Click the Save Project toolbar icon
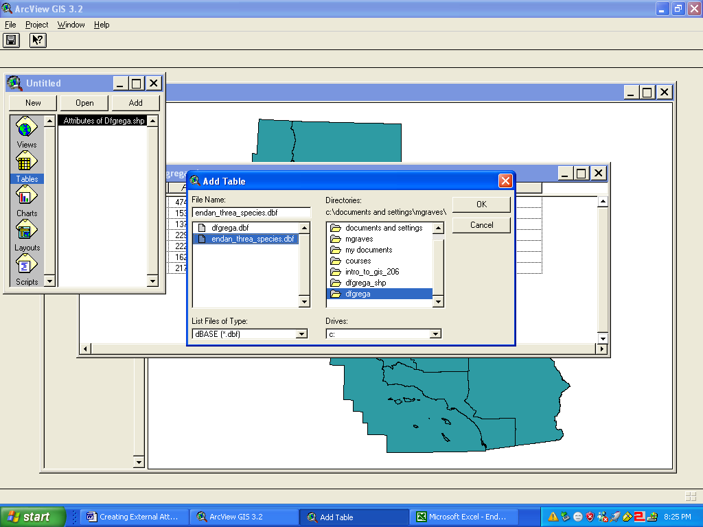This screenshot has width=703, height=527. (11, 40)
